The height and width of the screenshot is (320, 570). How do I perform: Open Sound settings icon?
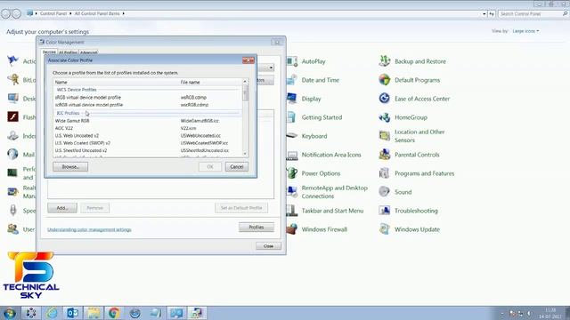tap(384, 192)
